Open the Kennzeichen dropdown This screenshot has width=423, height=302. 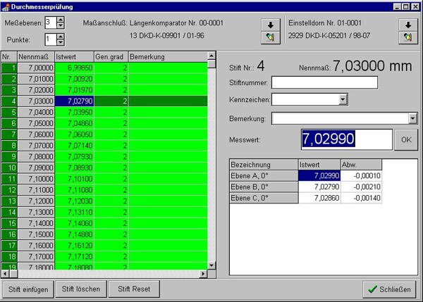tap(343, 99)
